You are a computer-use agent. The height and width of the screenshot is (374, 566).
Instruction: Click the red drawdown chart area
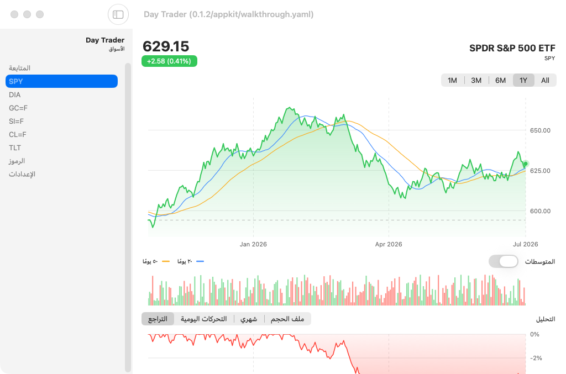click(337, 354)
